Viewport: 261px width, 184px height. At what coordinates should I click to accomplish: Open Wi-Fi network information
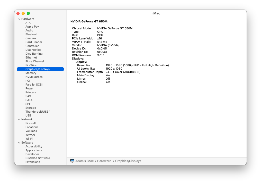coord(29,139)
